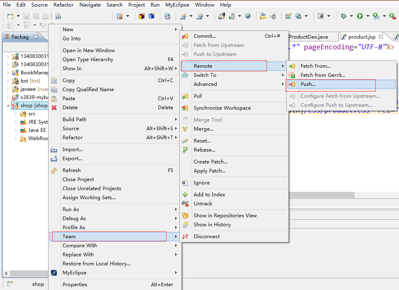Screen dimensions: 399x290
Task: Open the Refactor menu in menu bar
Action: pos(63,5)
